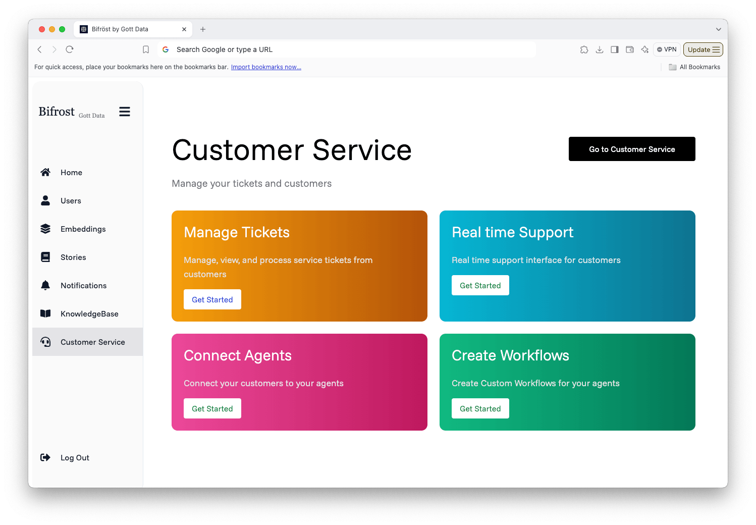
Task: Click the Notifications bell icon
Action: (x=45, y=285)
